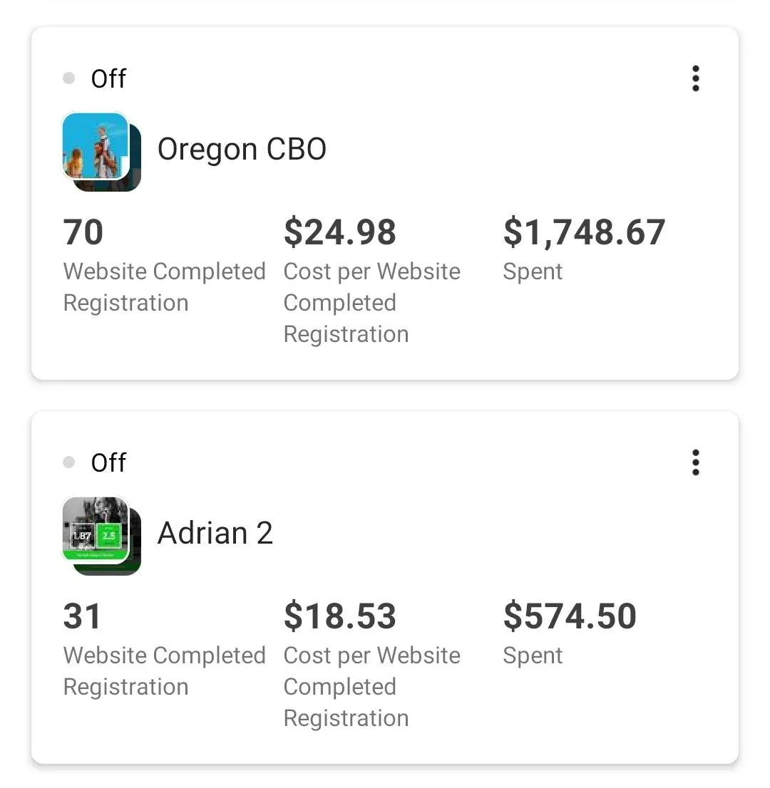
Task: Select the 70 registrations metric for Oregon CBO
Action: 83,232
